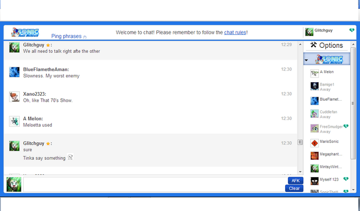Click message 'Meloetta used'
The width and height of the screenshot is (360, 211).
click(38, 125)
